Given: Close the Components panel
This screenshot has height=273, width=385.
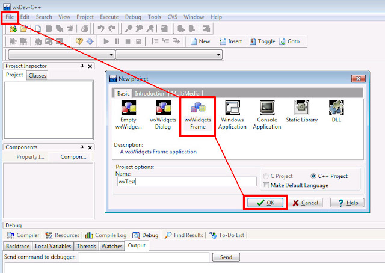Looking at the screenshot, I should click(90, 147).
